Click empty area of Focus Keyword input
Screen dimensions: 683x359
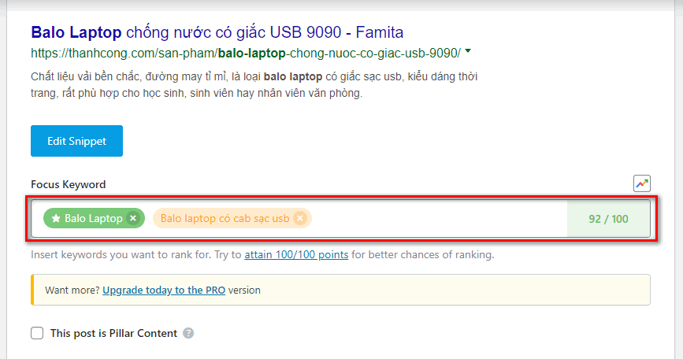coord(433,218)
